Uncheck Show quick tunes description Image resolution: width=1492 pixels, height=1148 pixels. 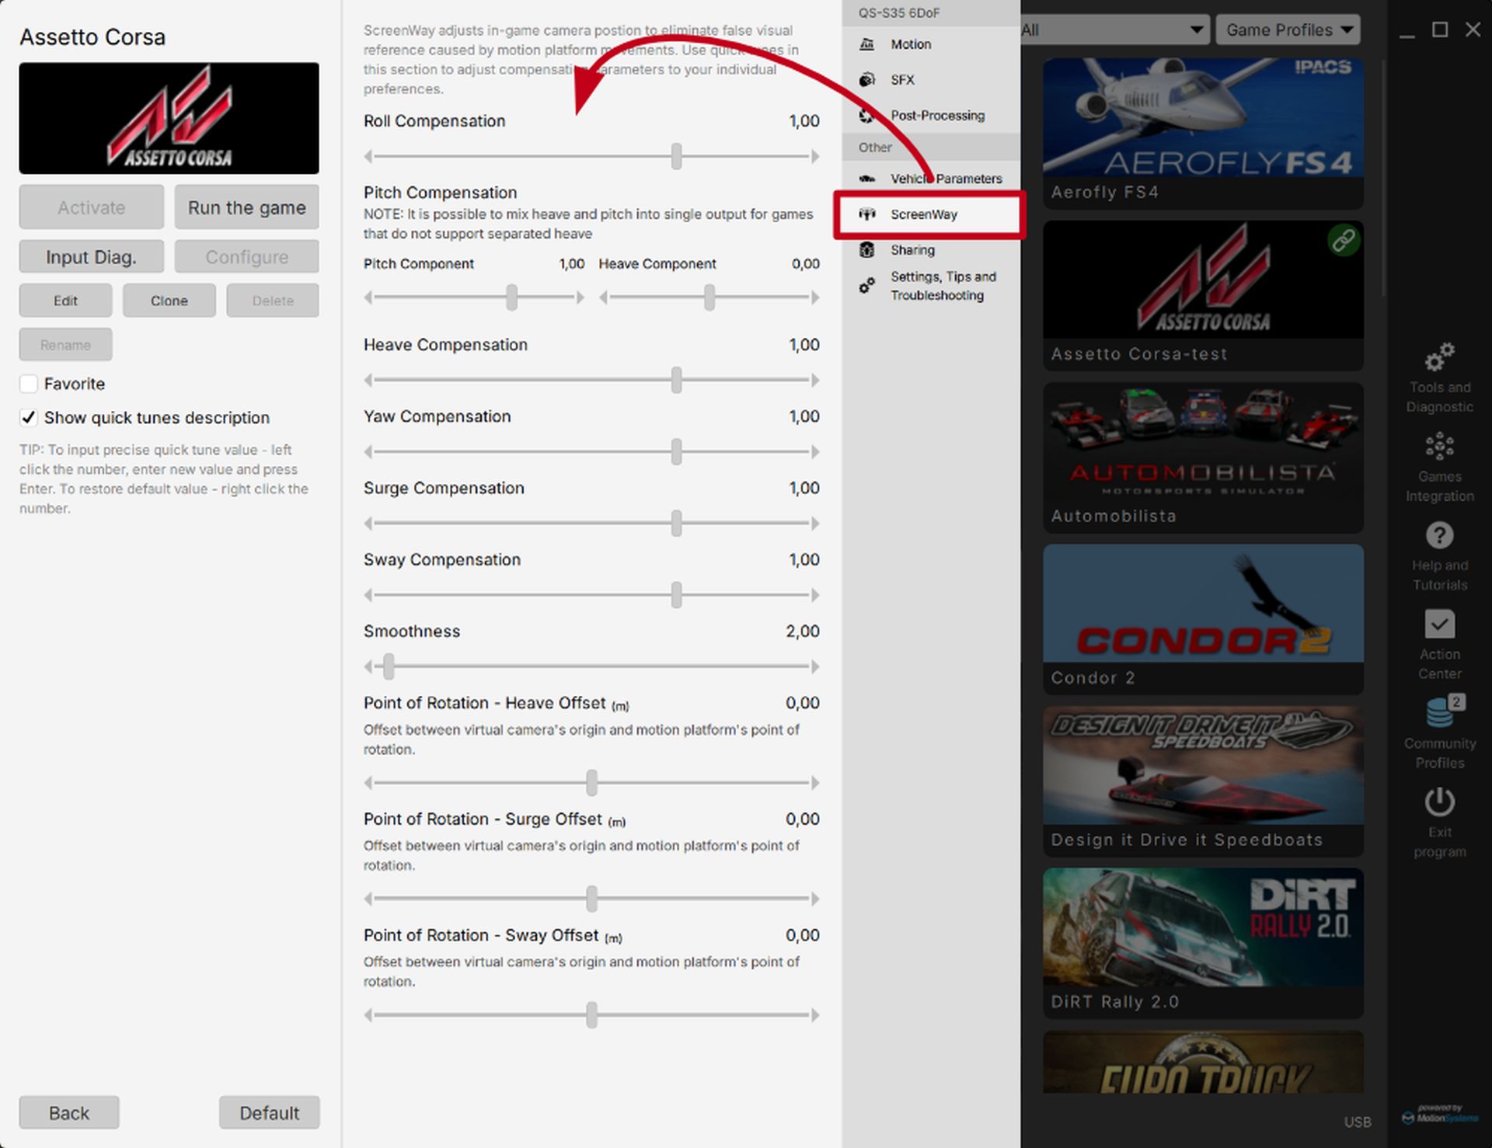coord(29,418)
